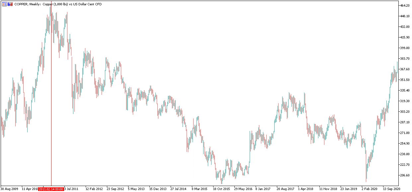412x192 pixels.
Task: Click the 23 Jun 2019 date label
Action: [x=349, y=189]
